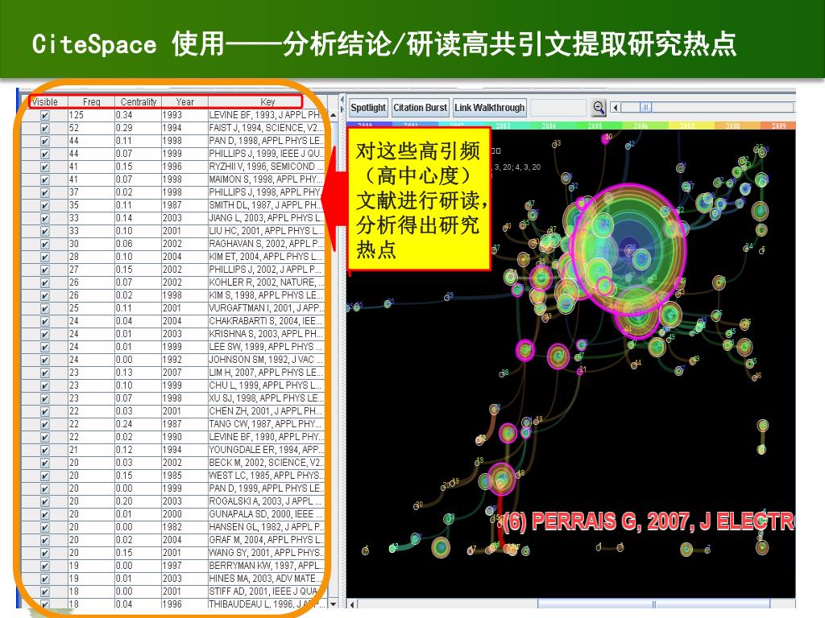Click the Visible column header

(45, 102)
